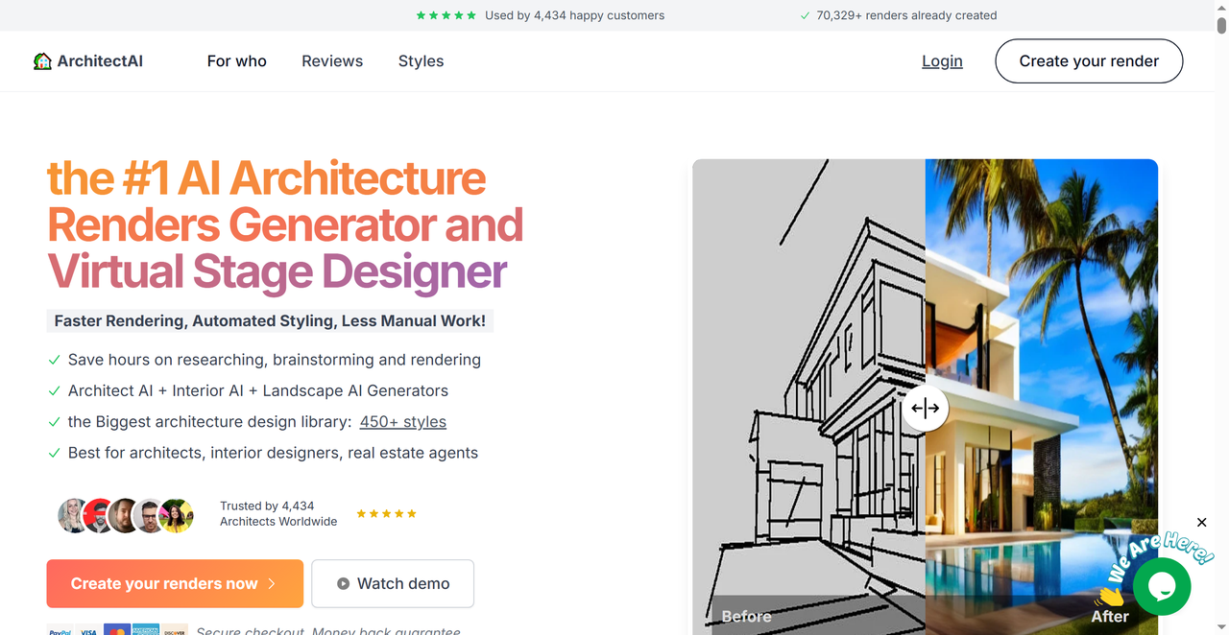
Task: Click the arrow on Create your renders now
Action: coord(272,583)
